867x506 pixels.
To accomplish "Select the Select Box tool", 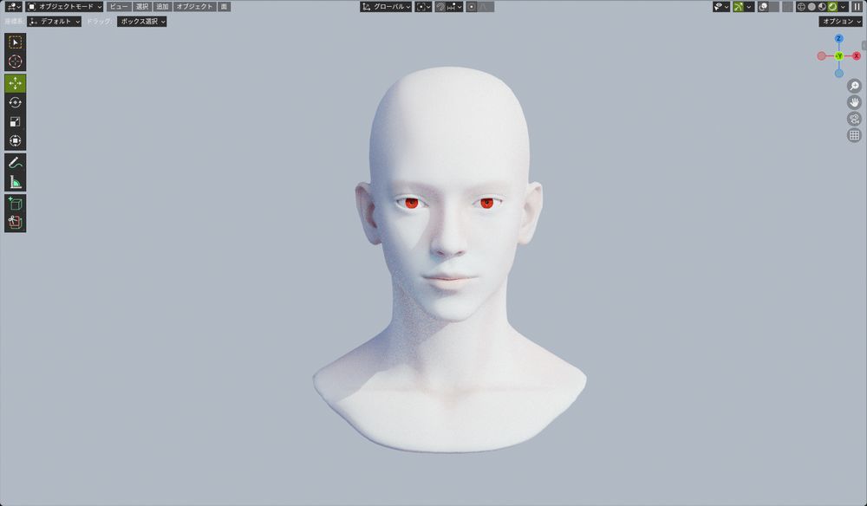I will [15, 42].
